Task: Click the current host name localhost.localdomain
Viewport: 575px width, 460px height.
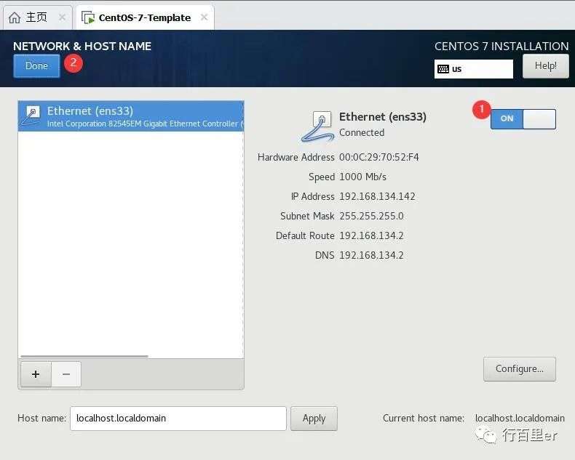Action: 520,418
